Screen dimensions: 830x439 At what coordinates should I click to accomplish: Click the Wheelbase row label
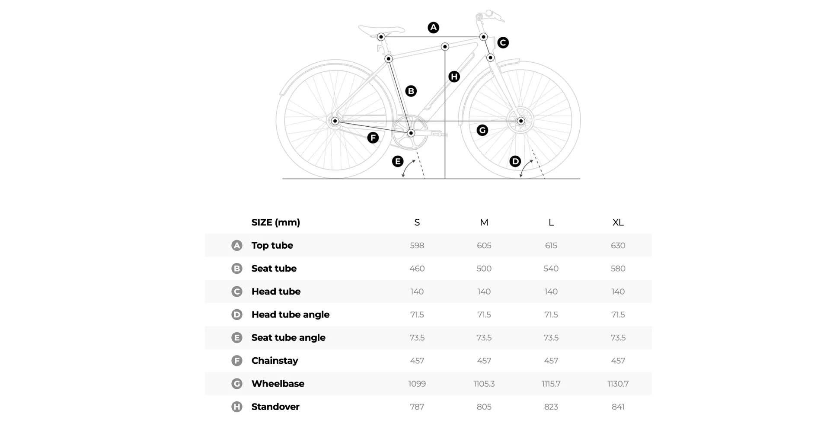pyautogui.click(x=278, y=384)
